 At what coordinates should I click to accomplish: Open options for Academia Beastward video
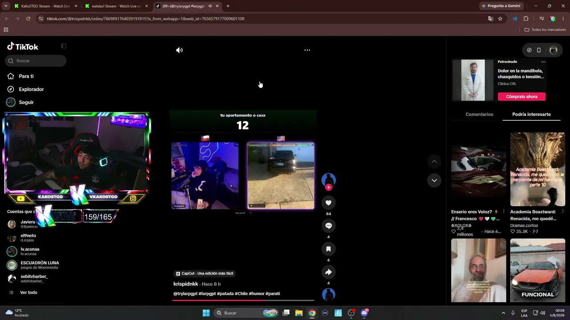click(x=562, y=212)
